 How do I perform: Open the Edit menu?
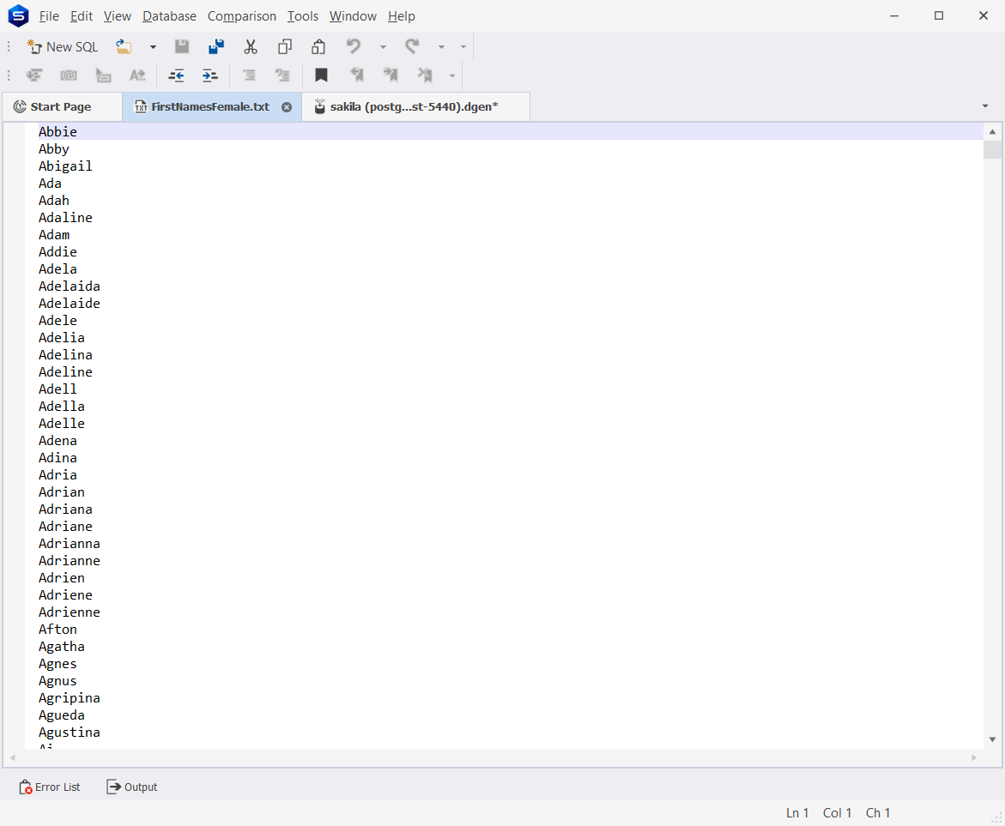coord(82,16)
